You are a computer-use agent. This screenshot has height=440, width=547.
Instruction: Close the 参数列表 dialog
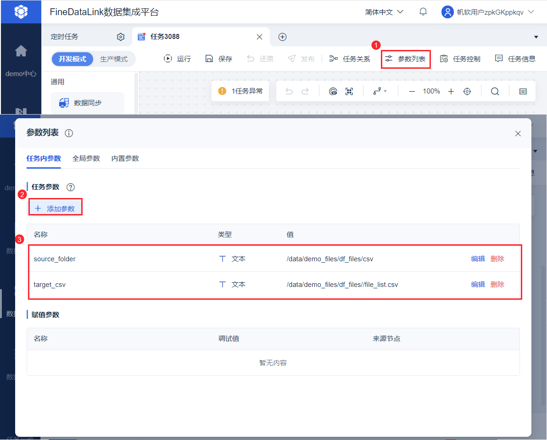[518, 133]
